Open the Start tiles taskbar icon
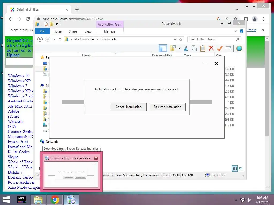Image resolution: width=274 pixels, height=205 pixels. point(22,200)
